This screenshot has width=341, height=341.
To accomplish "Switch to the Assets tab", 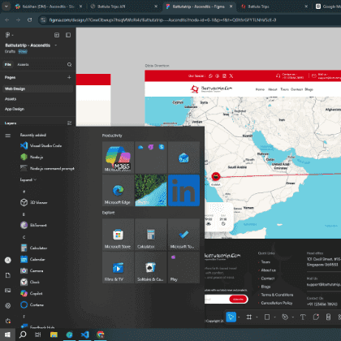I will tap(23, 64).
